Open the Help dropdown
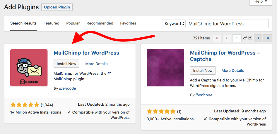 [261, 2]
